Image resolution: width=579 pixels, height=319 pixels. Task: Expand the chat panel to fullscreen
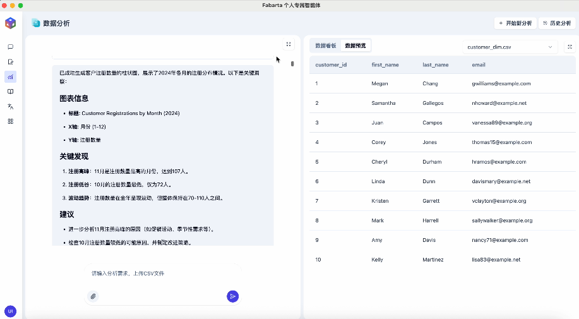289,44
